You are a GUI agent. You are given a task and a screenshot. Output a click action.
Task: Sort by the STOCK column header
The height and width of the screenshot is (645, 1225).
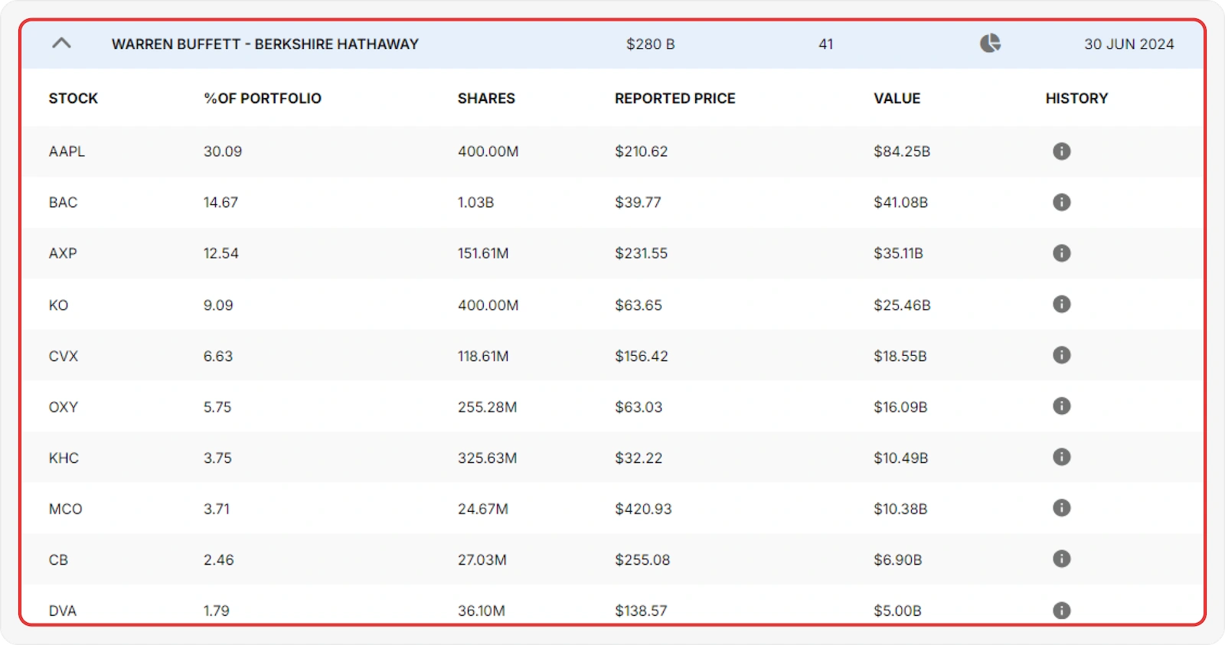73,99
